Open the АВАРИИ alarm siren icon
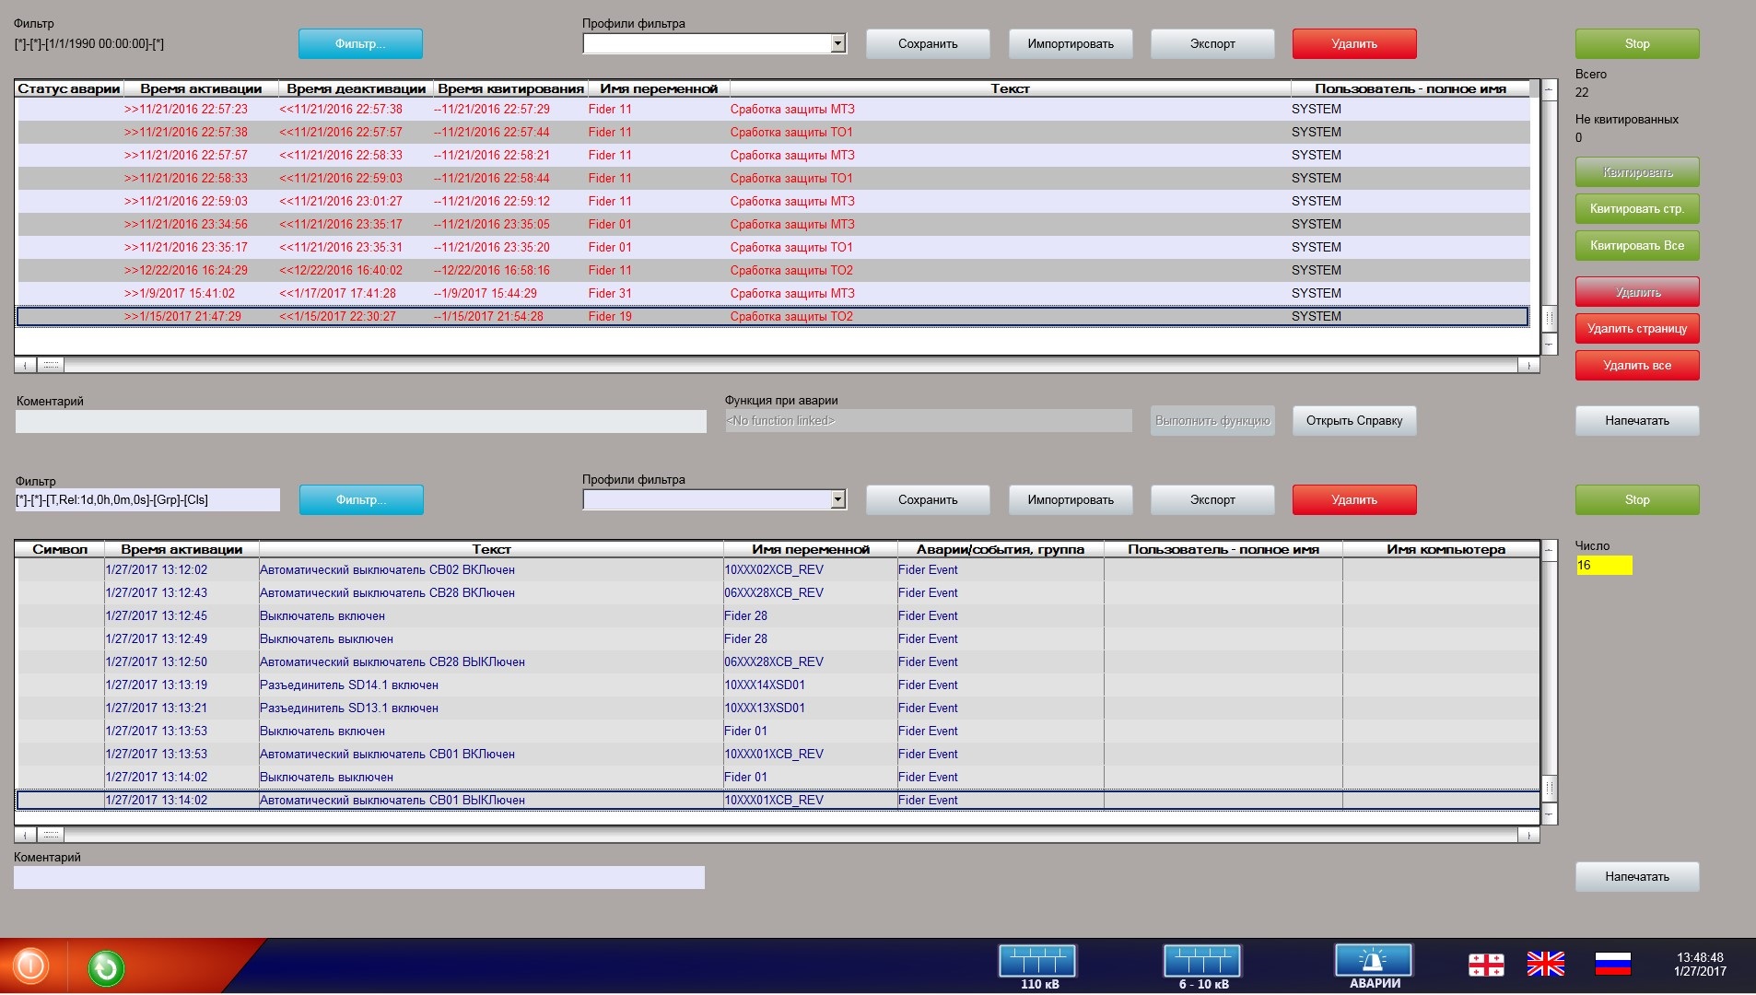This screenshot has width=1756, height=995. point(1373,962)
